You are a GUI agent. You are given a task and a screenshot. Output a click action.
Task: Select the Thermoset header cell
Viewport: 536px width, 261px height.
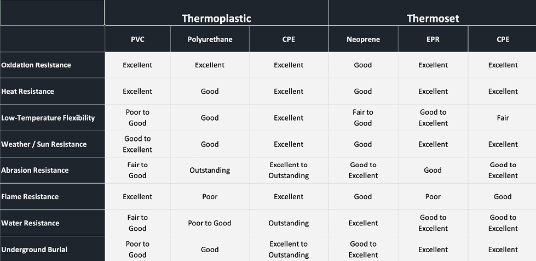pyautogui.click(x=432, y=13)
